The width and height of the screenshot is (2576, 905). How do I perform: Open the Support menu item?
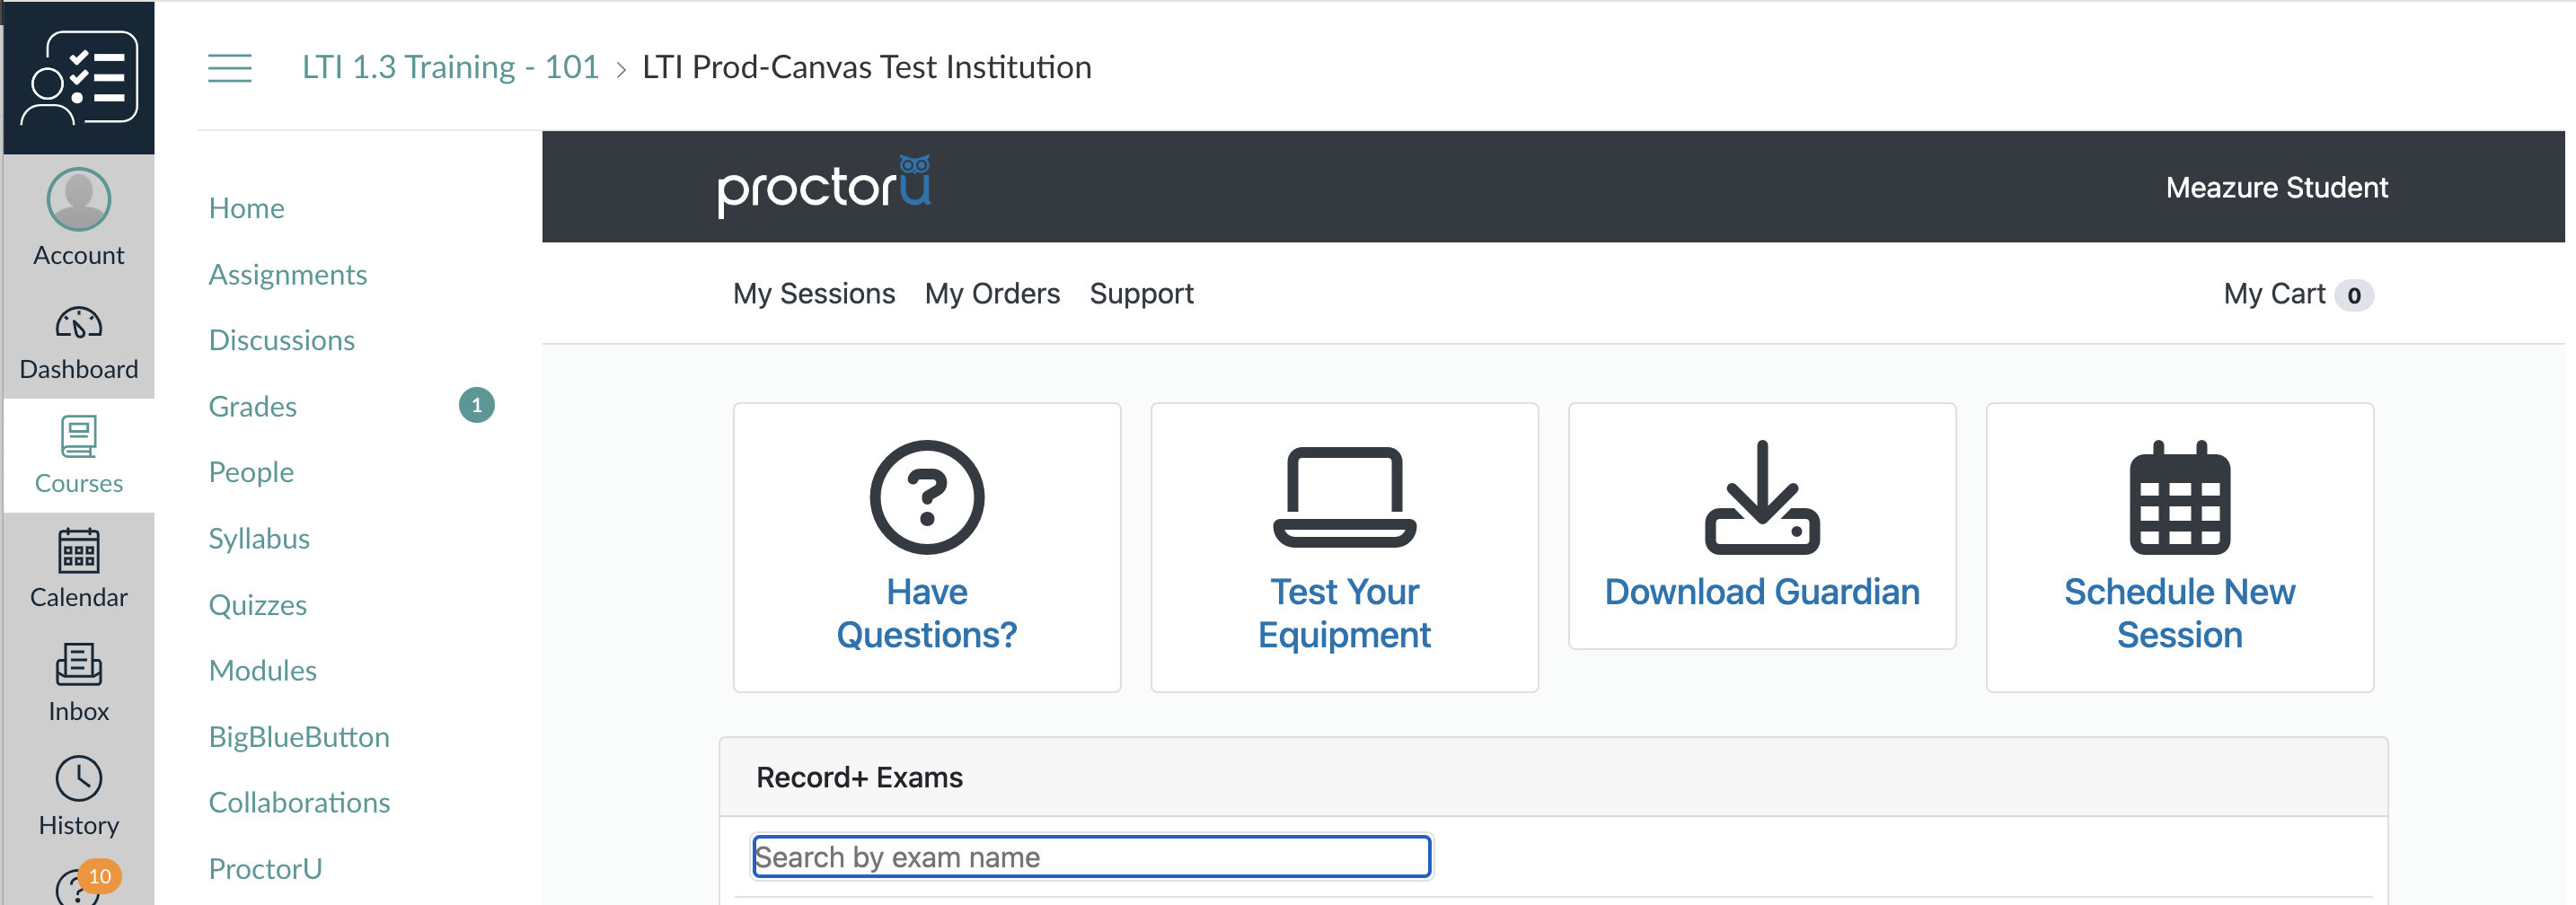pos(1141,294)
